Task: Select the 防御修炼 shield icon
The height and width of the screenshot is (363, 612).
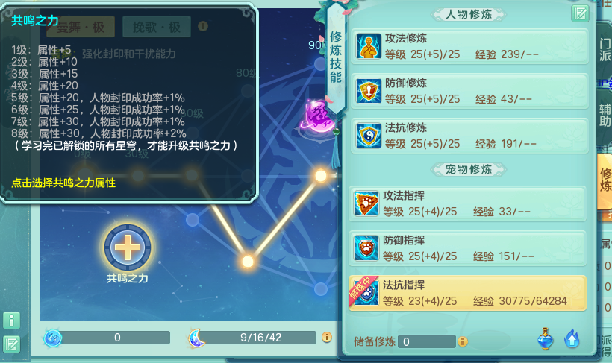Action: pyautogui.click(x=368, y=91)
